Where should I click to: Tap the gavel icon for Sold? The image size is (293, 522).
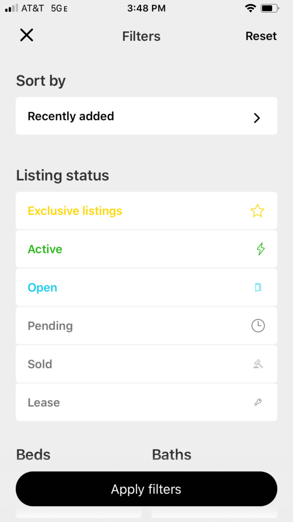[x=258, y=364]
